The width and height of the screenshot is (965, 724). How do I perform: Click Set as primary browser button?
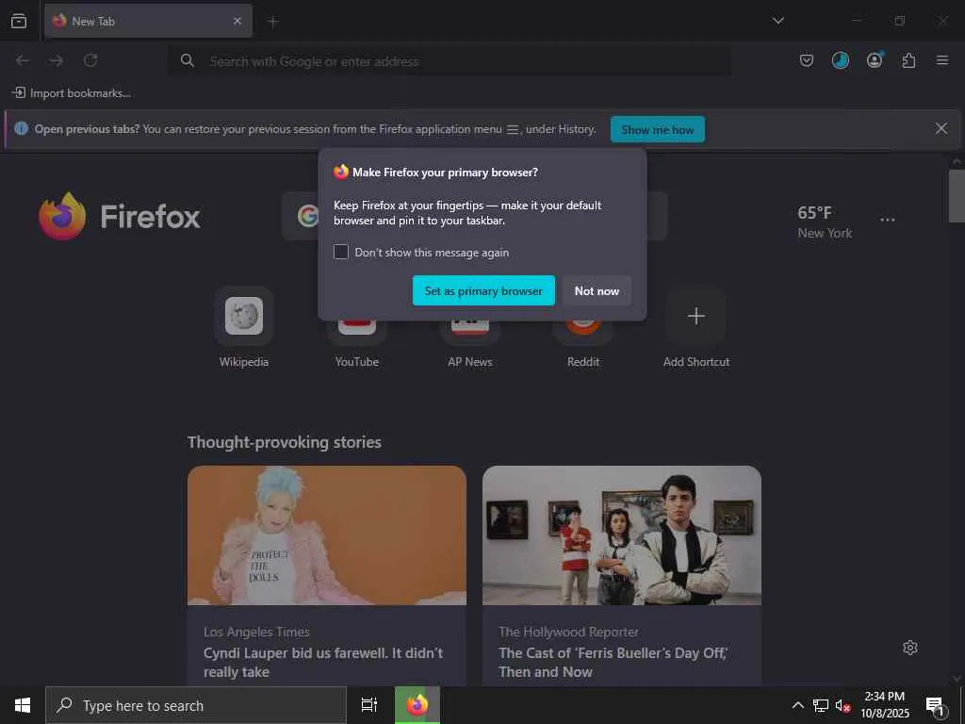pyautogui.click(x=483, y=290)
